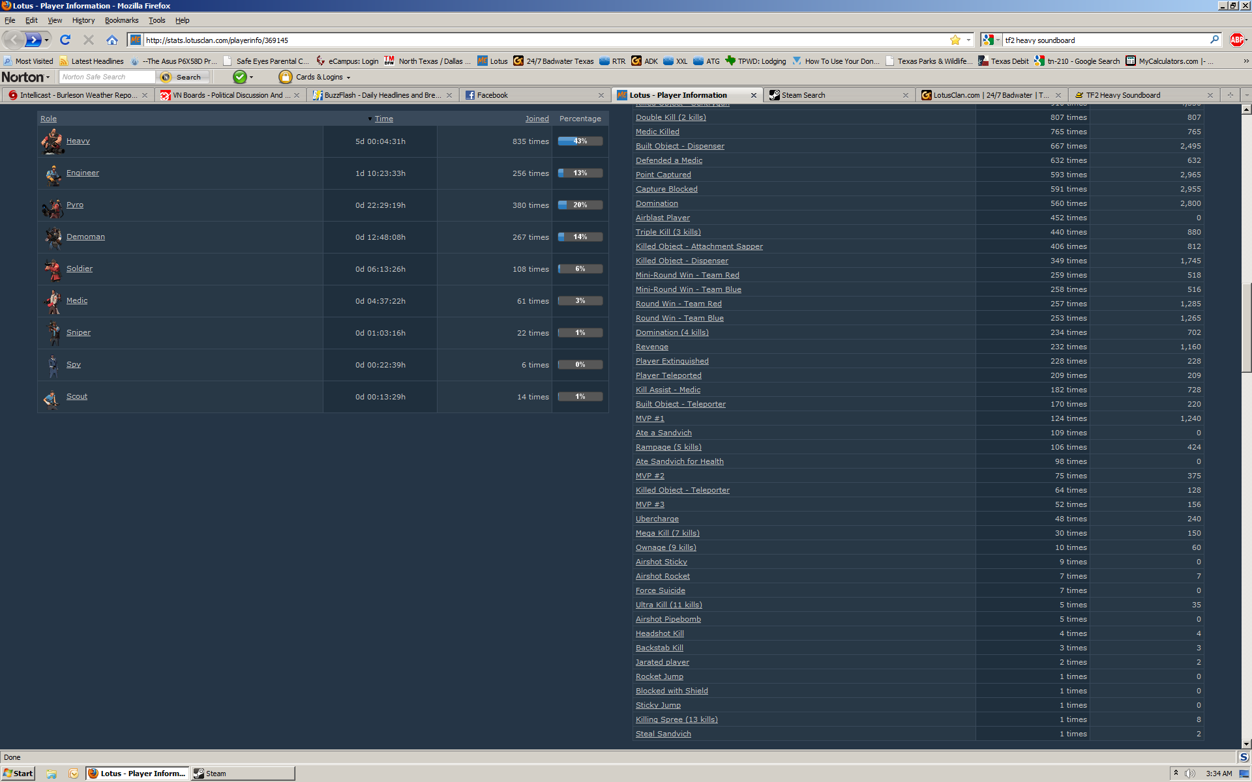The image size is (1252, 782).
Task: Click Heavy class portrait icon
Action: point(52,141)
